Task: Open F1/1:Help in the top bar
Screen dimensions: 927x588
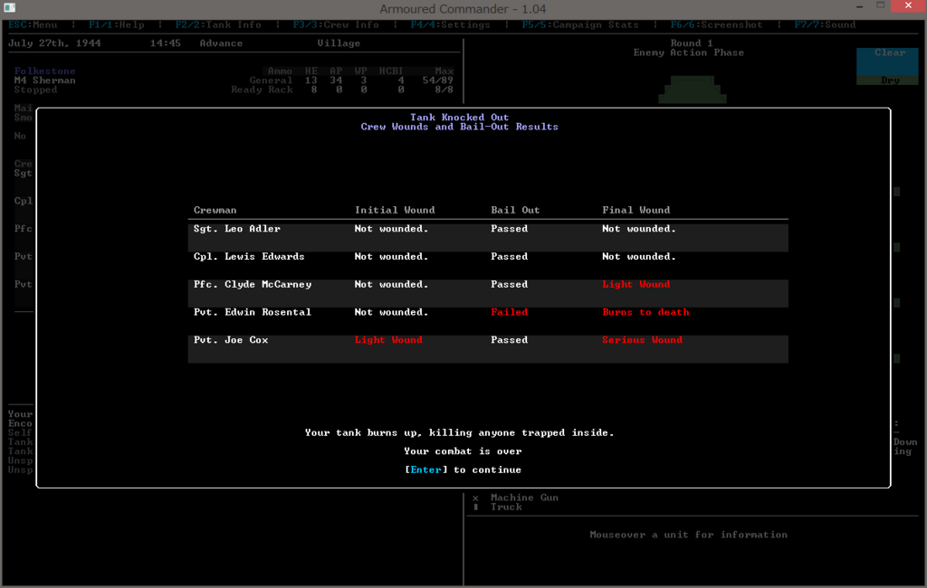Action: coord(117,24)
